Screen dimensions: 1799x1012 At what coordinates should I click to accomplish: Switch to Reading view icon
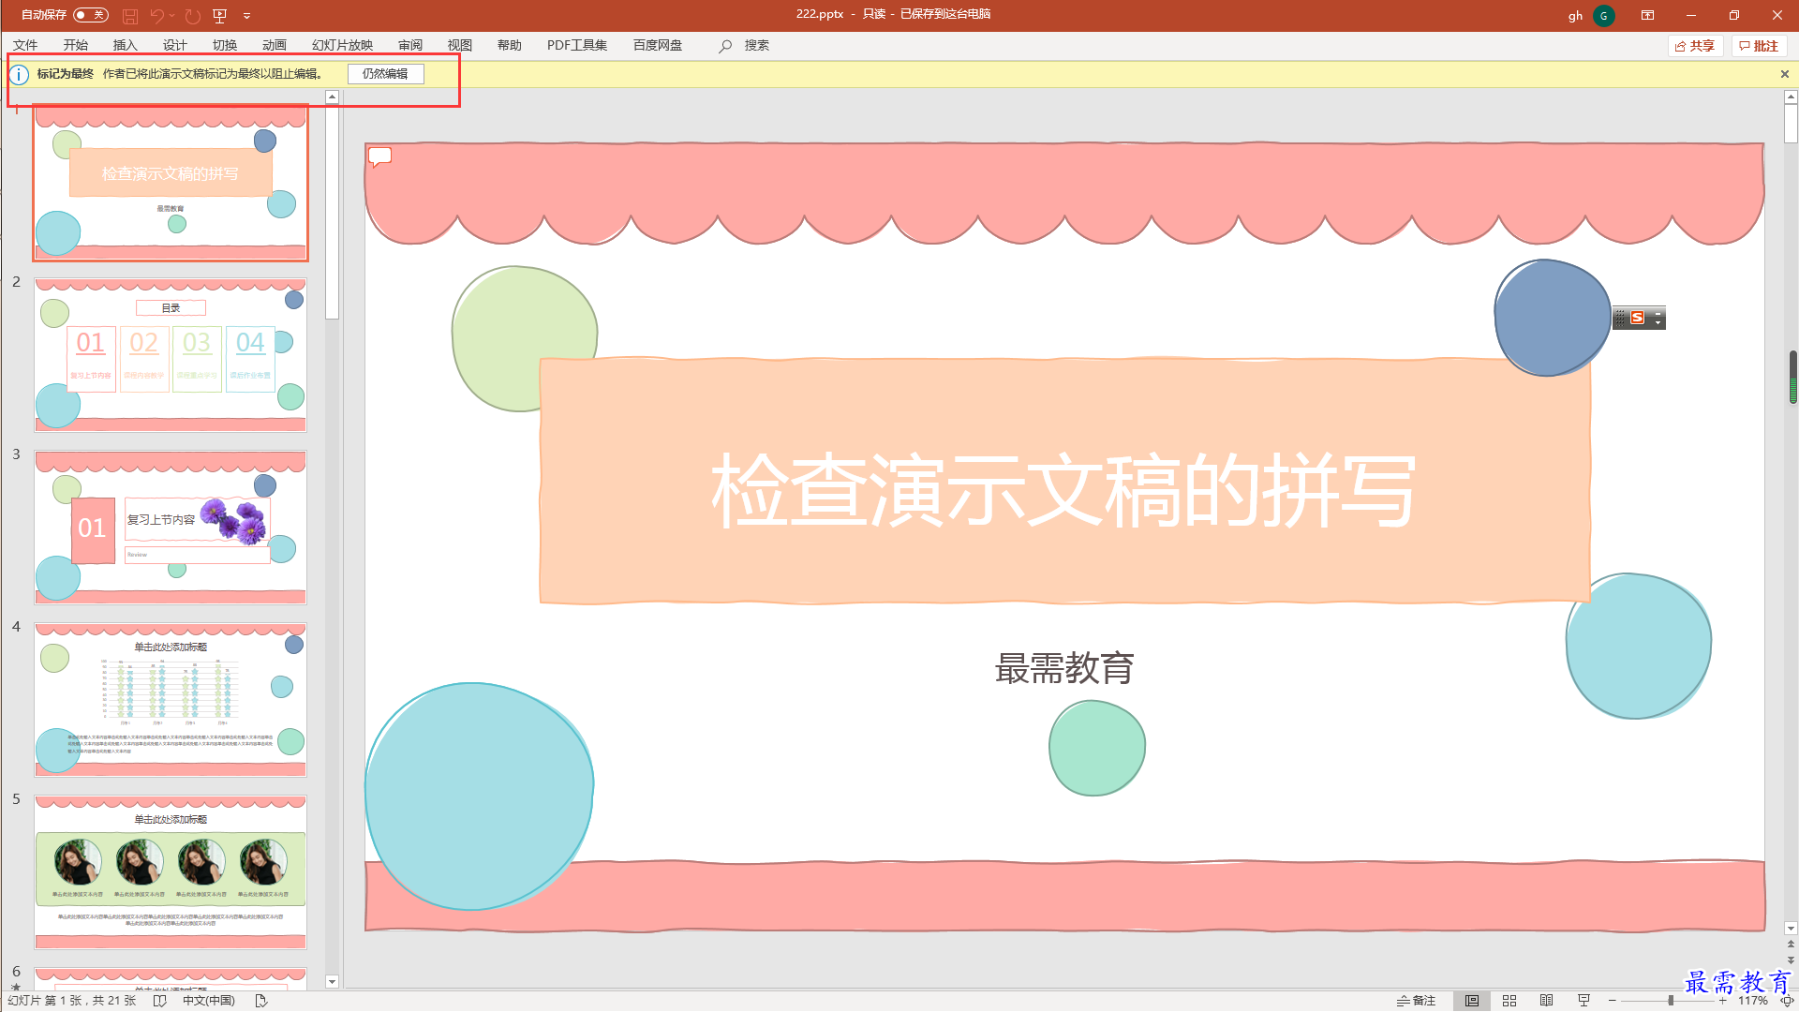pos(1547,1001)
